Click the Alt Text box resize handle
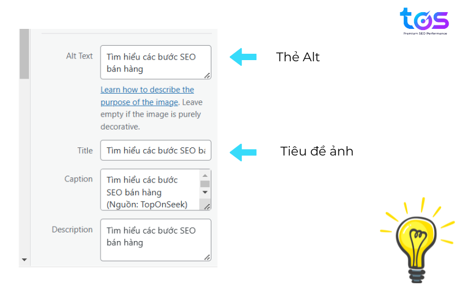This screenshot has height=289, width=462. pyautogui.click(x=207, y=75)
